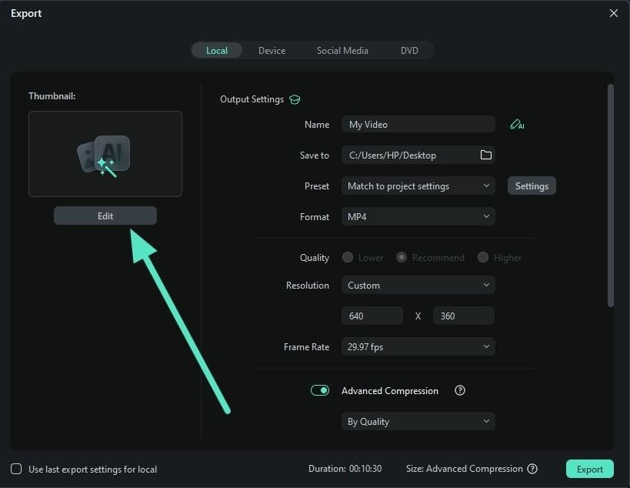Click the Advanced Compression help icon
The width and height of the screenshot is (630, 488).
click(x=460, y=390)
